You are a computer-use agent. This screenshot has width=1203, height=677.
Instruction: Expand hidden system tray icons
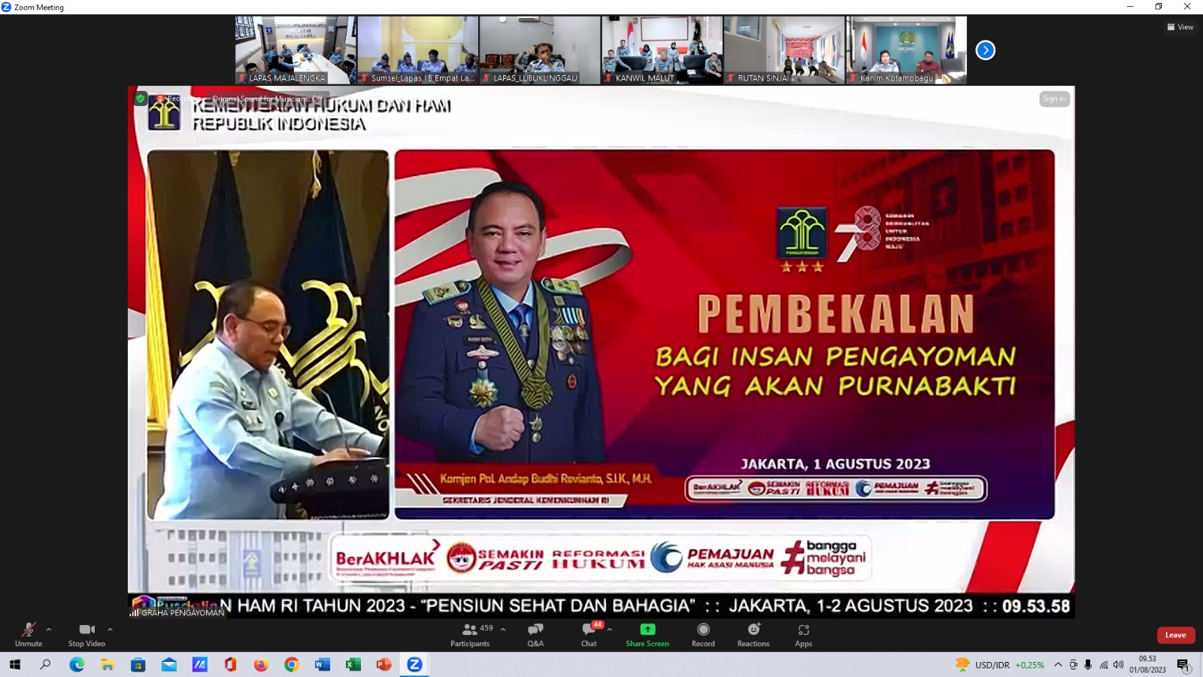click(1056, 665)
